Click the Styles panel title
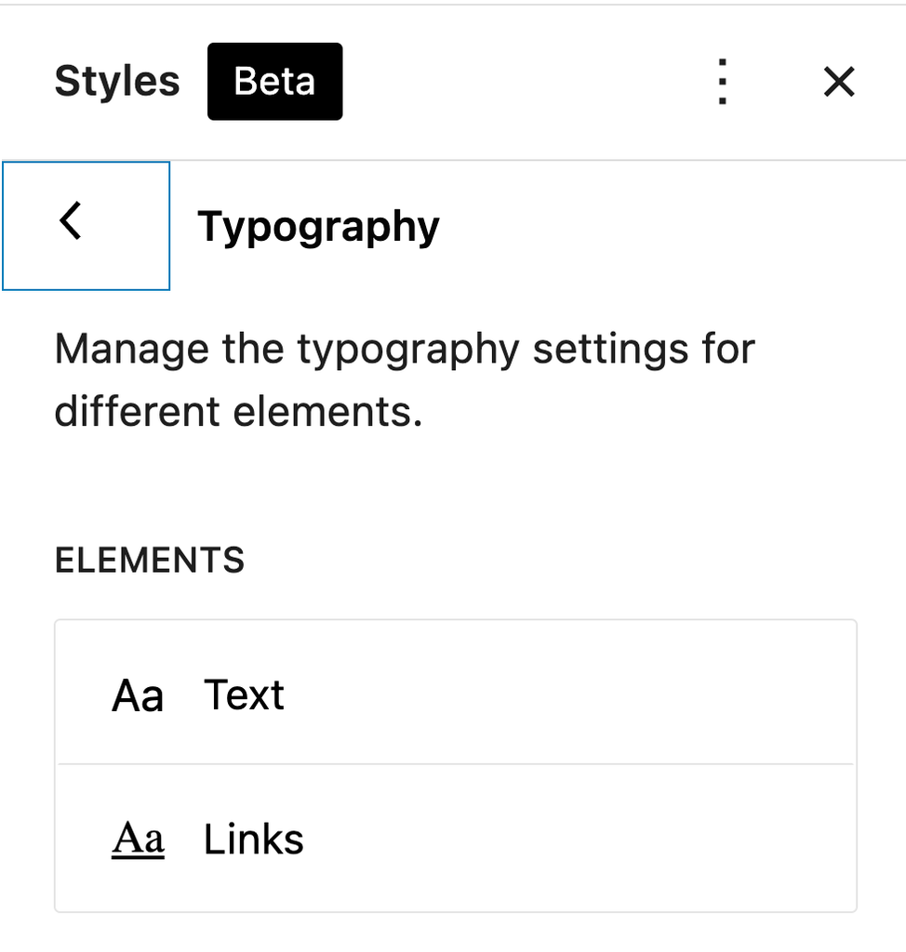Image resolution: width=906 pixels, height=952 pixels. coord(116,82)
